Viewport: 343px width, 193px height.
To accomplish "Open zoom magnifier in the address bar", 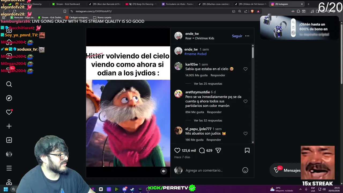I will coord(240,11).
